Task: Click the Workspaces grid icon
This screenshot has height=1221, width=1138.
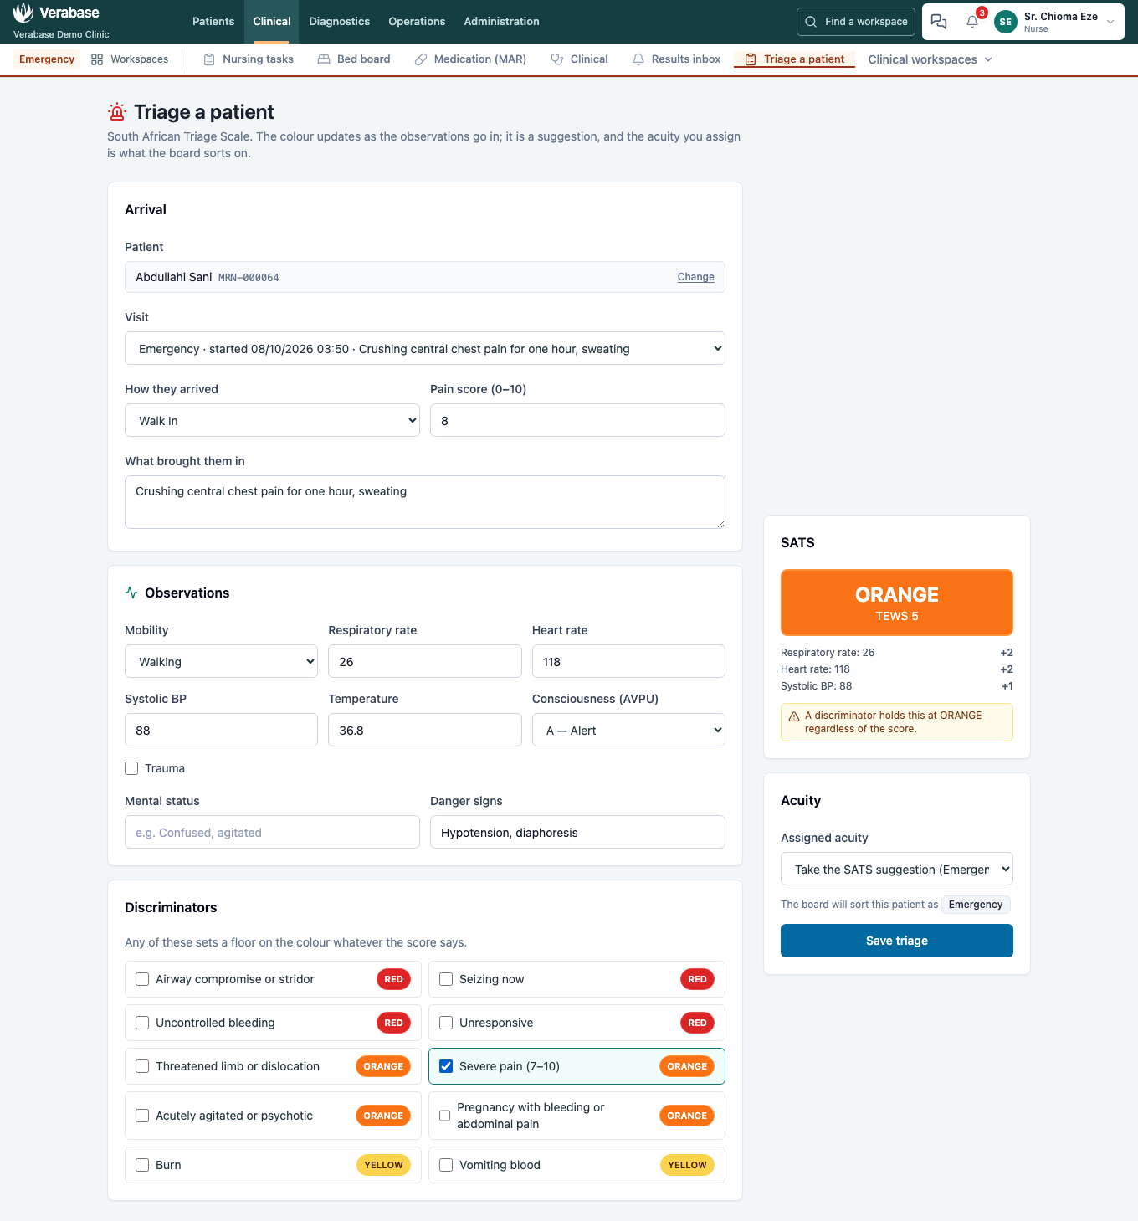Action: (97, 59)
